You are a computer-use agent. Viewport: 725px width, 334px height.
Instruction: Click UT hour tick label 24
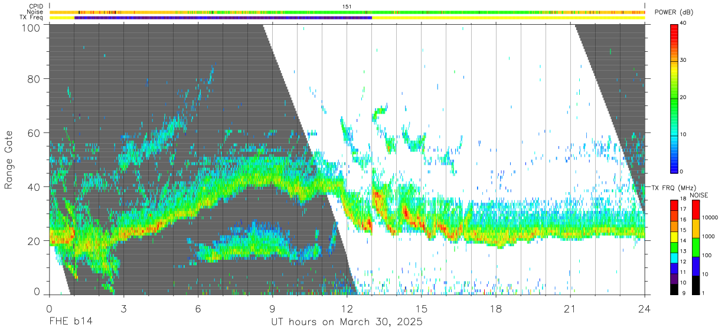pos(644,309)
